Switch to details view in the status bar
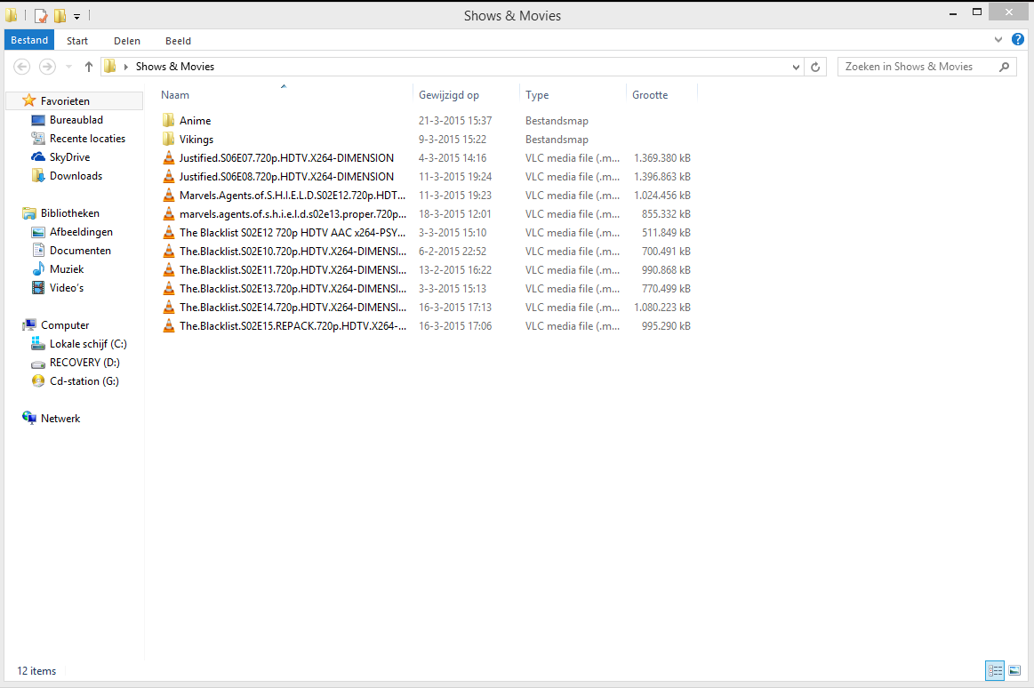Screen dimensions: 1034x688 coord(994,670)
